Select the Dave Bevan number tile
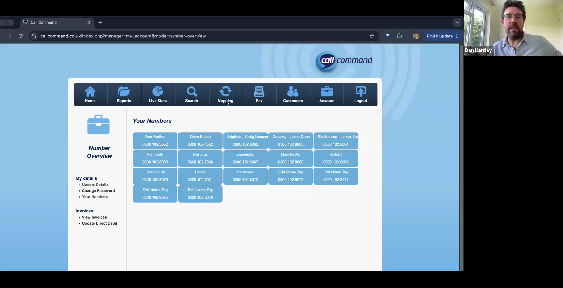Viewport: 563px width, 288px height. click(200, 141)
